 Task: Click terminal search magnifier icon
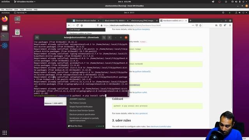104,37
